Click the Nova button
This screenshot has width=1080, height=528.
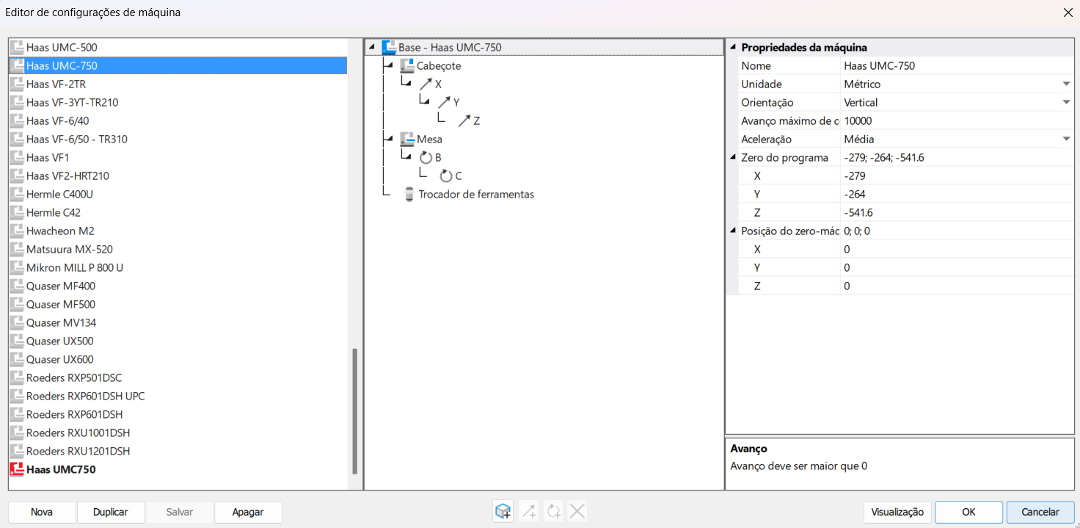tap(42, 512)
